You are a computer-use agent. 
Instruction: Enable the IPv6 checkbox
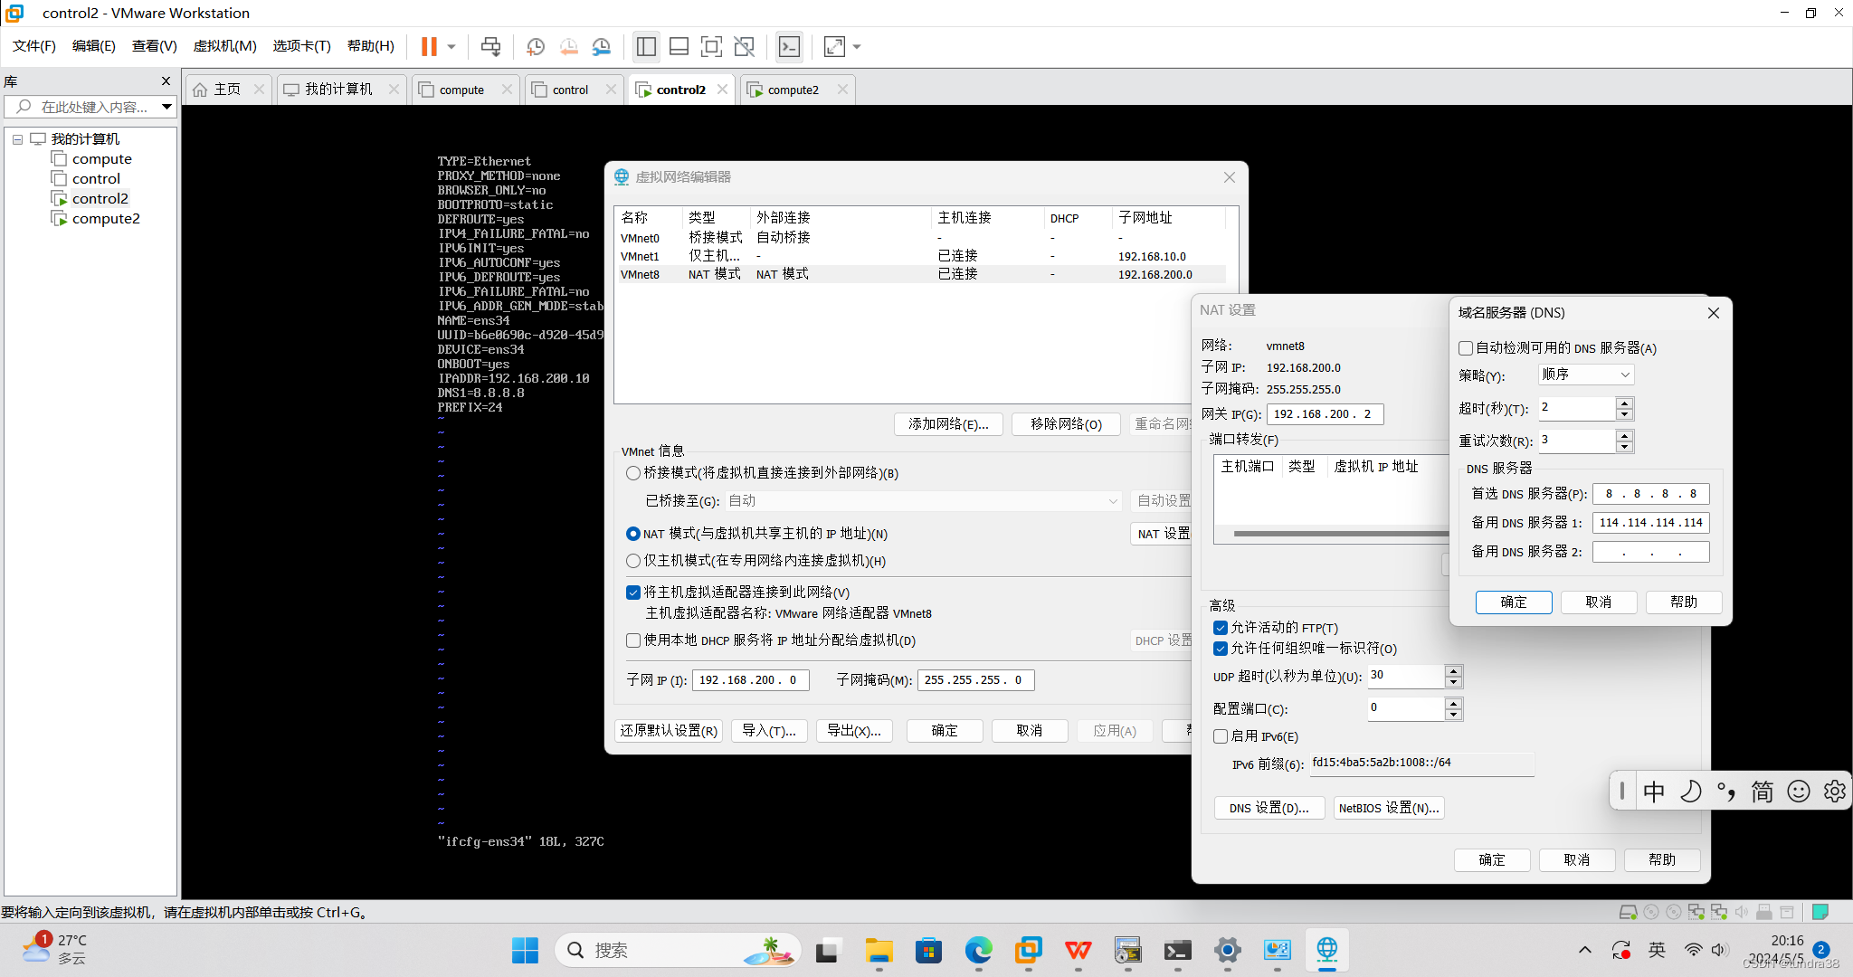point(1221,736)
